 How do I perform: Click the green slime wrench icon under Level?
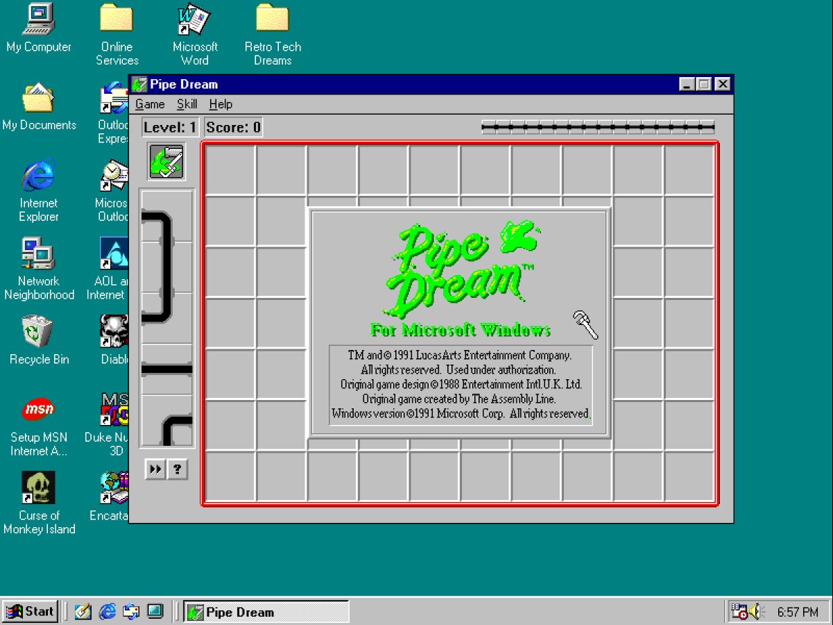tap(167, 162)
